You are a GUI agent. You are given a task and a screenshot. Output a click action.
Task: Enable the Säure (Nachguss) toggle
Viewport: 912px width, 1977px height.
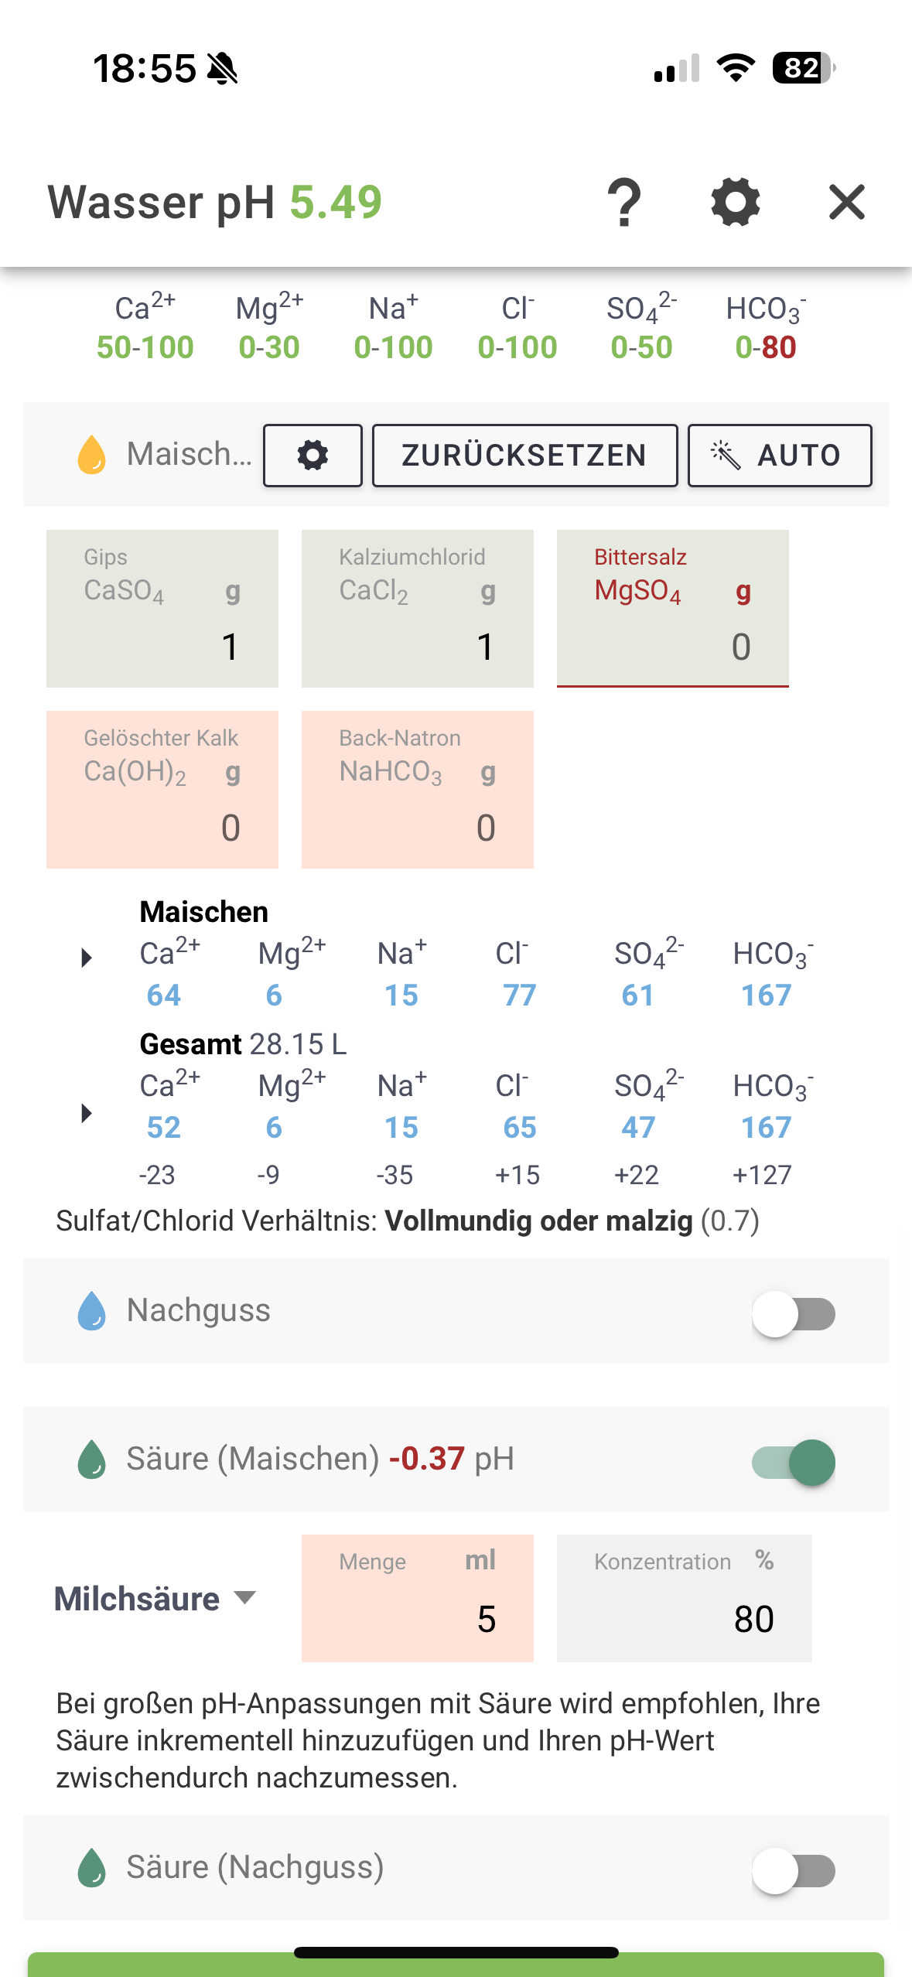click(x=794, y=1870)
